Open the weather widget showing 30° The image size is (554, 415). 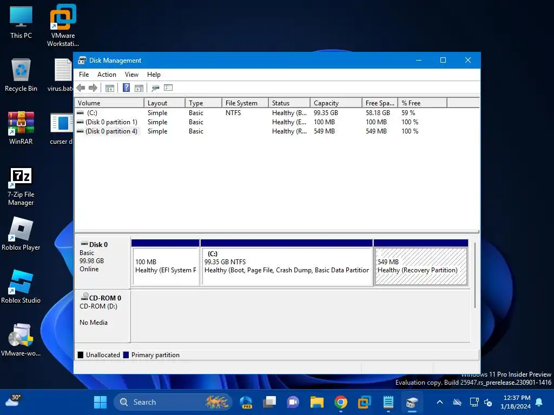coord(14,401)
